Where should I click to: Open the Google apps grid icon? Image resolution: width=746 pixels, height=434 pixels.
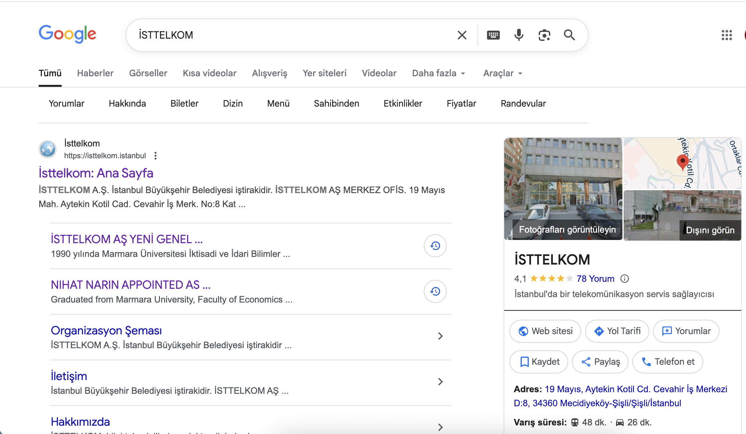point(727,35)
